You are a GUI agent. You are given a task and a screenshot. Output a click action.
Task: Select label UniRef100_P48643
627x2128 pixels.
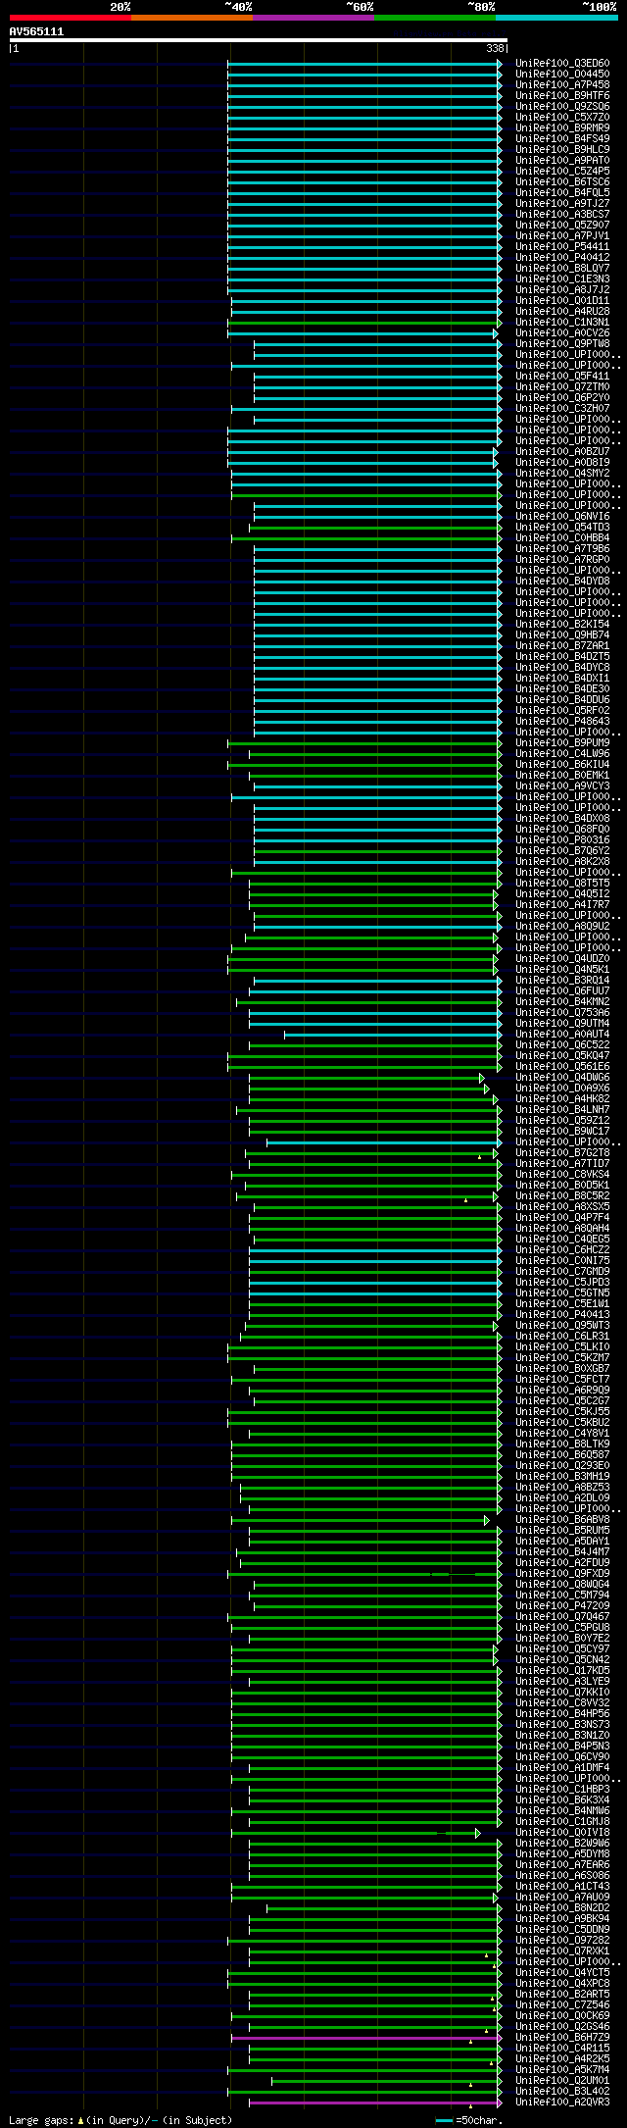[562, 722]
